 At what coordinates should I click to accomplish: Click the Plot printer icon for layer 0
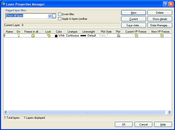tap(118, 36)
